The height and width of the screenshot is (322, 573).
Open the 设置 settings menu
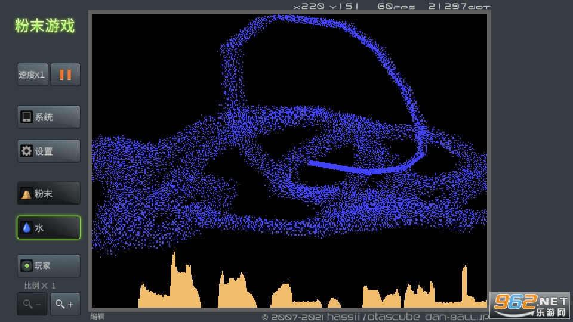(x=48, y=151)
